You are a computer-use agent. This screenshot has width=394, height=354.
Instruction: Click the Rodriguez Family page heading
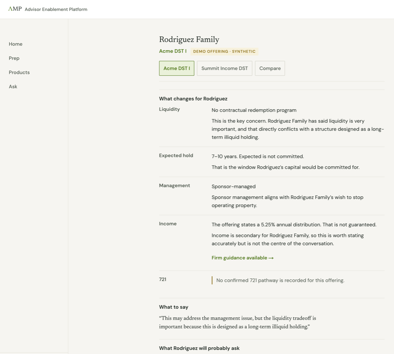click(189, 40)
